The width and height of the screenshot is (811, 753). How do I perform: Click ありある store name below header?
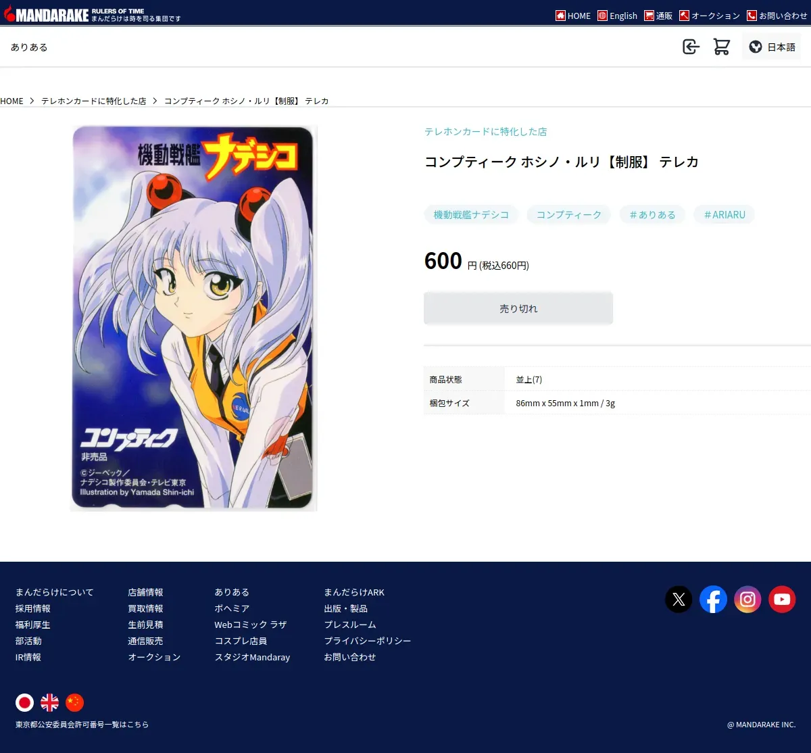(x=29, y=47)
